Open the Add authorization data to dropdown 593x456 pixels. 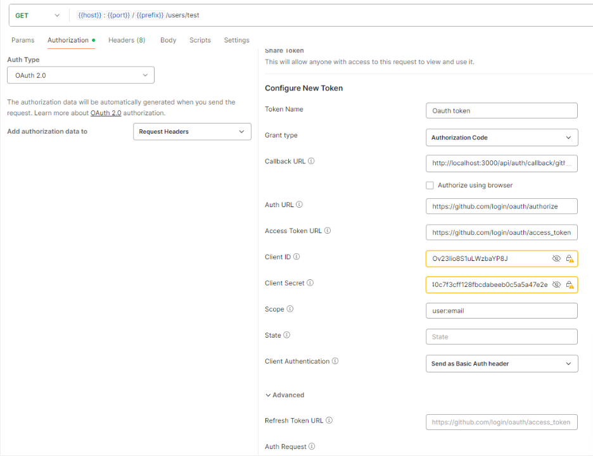(x=192, y=132)
